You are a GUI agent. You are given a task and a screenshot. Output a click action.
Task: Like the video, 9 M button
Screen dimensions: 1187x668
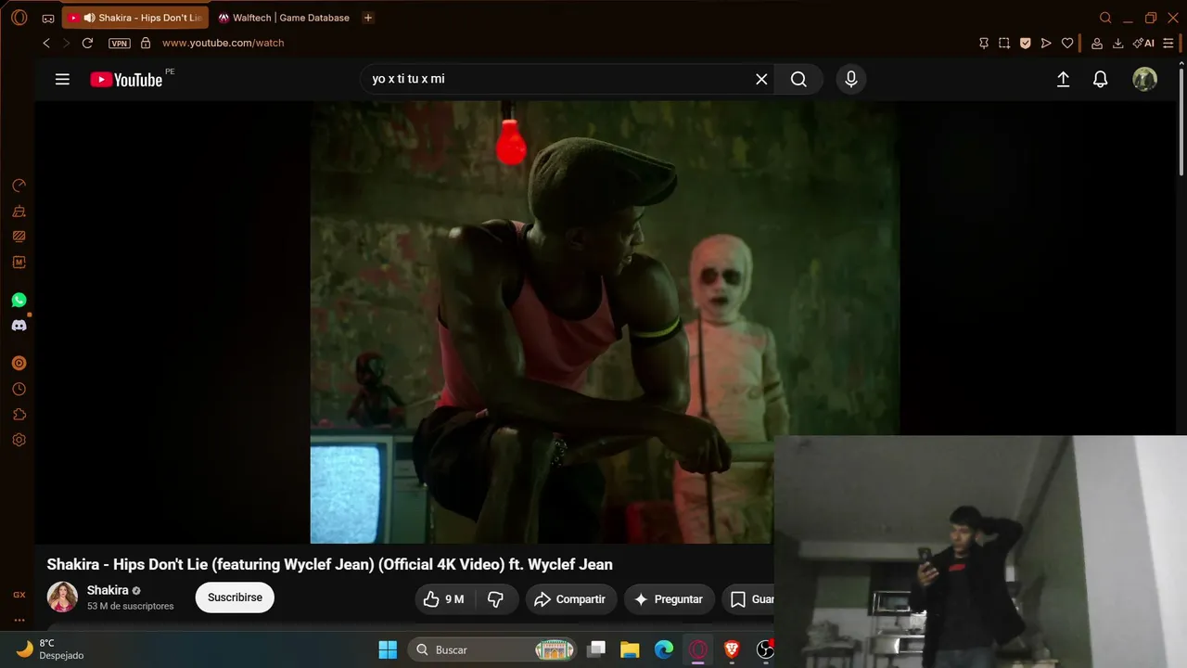pyautogui.click(x=443, y=599)
